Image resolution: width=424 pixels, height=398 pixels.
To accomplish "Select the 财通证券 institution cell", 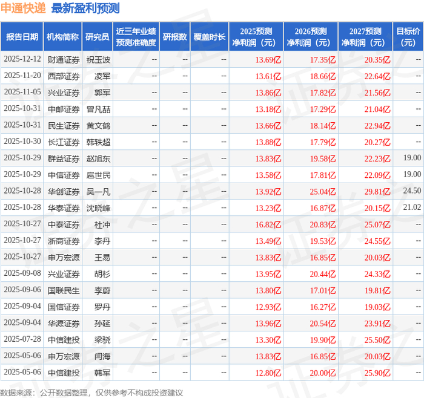I will click(64, 60).
